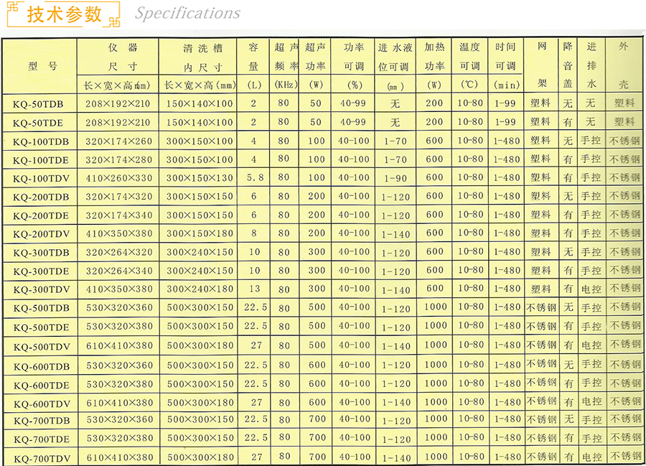
Task: Click the KQ-700TDV model cell
Action: (41, 457)
